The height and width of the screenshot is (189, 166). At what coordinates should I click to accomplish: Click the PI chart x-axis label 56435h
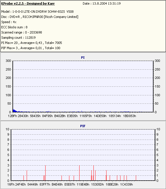pos(35,116)
